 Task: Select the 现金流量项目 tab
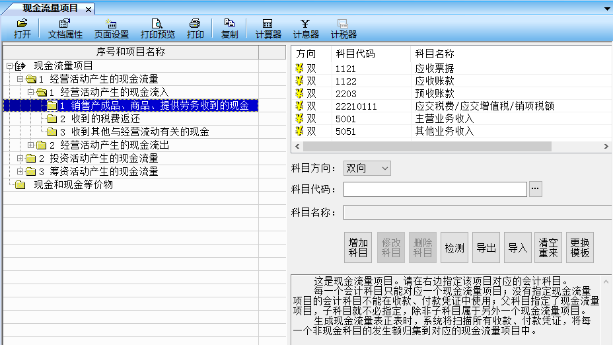[50, 8]
